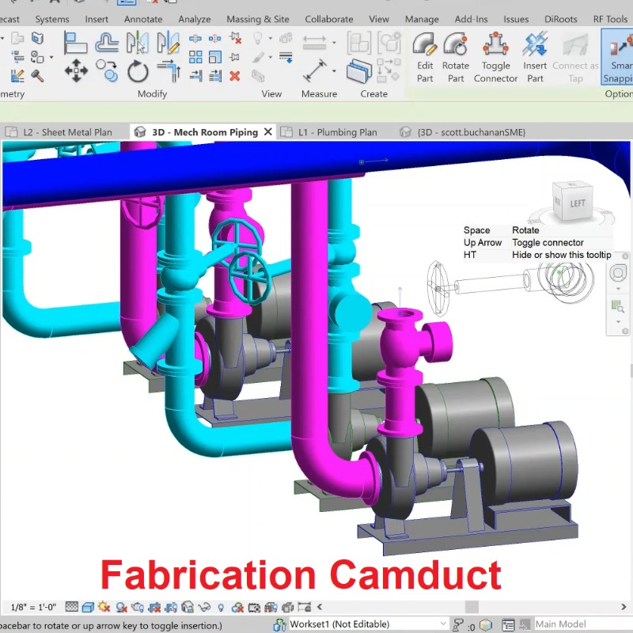Click the horizontal scrollbar thumb below the view
The width and height of the screenshot is (633, 633).
click(x=472, y=607)
